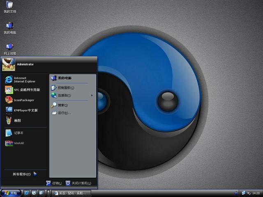Click the 注销 (Log Off) button

point(54,183)
